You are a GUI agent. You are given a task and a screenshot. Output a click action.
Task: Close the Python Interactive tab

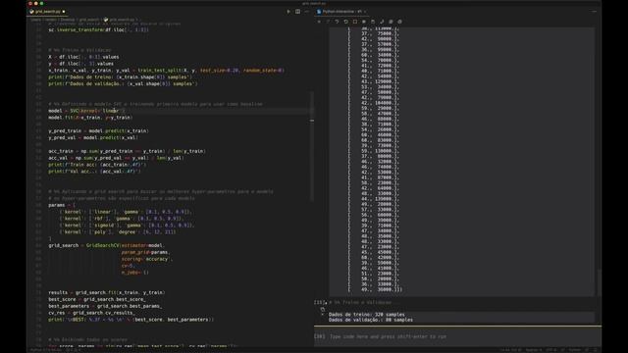pyautogui.click(x=365, y=12)
